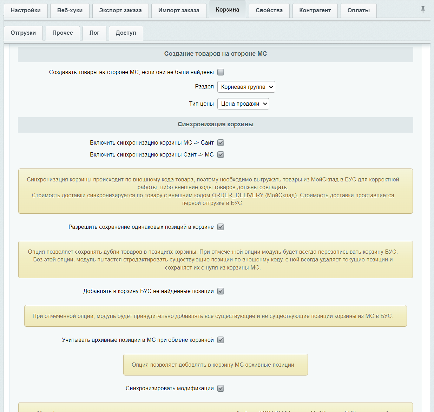The image size is (434, 412).
Task: Switch to the Настройки tab
Action: point(26,11)
